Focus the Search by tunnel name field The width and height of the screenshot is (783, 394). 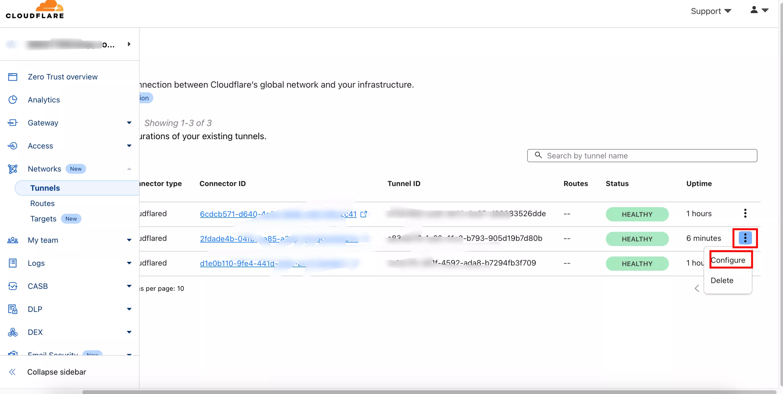pyautogui.click(x=642, y=156)
